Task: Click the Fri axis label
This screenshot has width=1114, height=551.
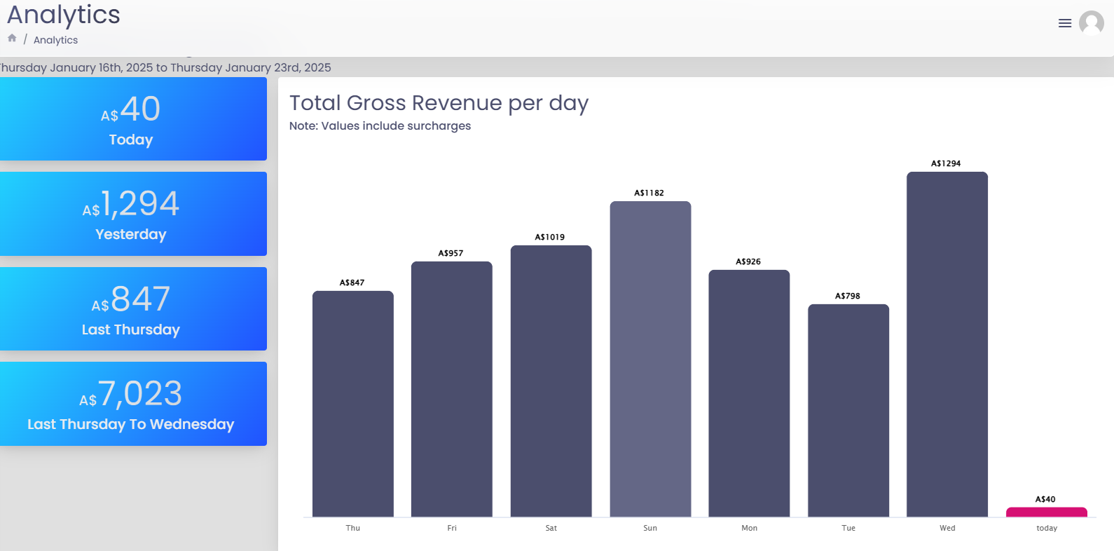Action: pos(452,528)
